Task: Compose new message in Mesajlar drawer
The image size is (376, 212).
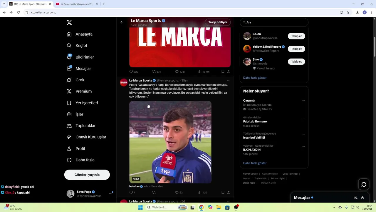Action: (x=355, y=198)
